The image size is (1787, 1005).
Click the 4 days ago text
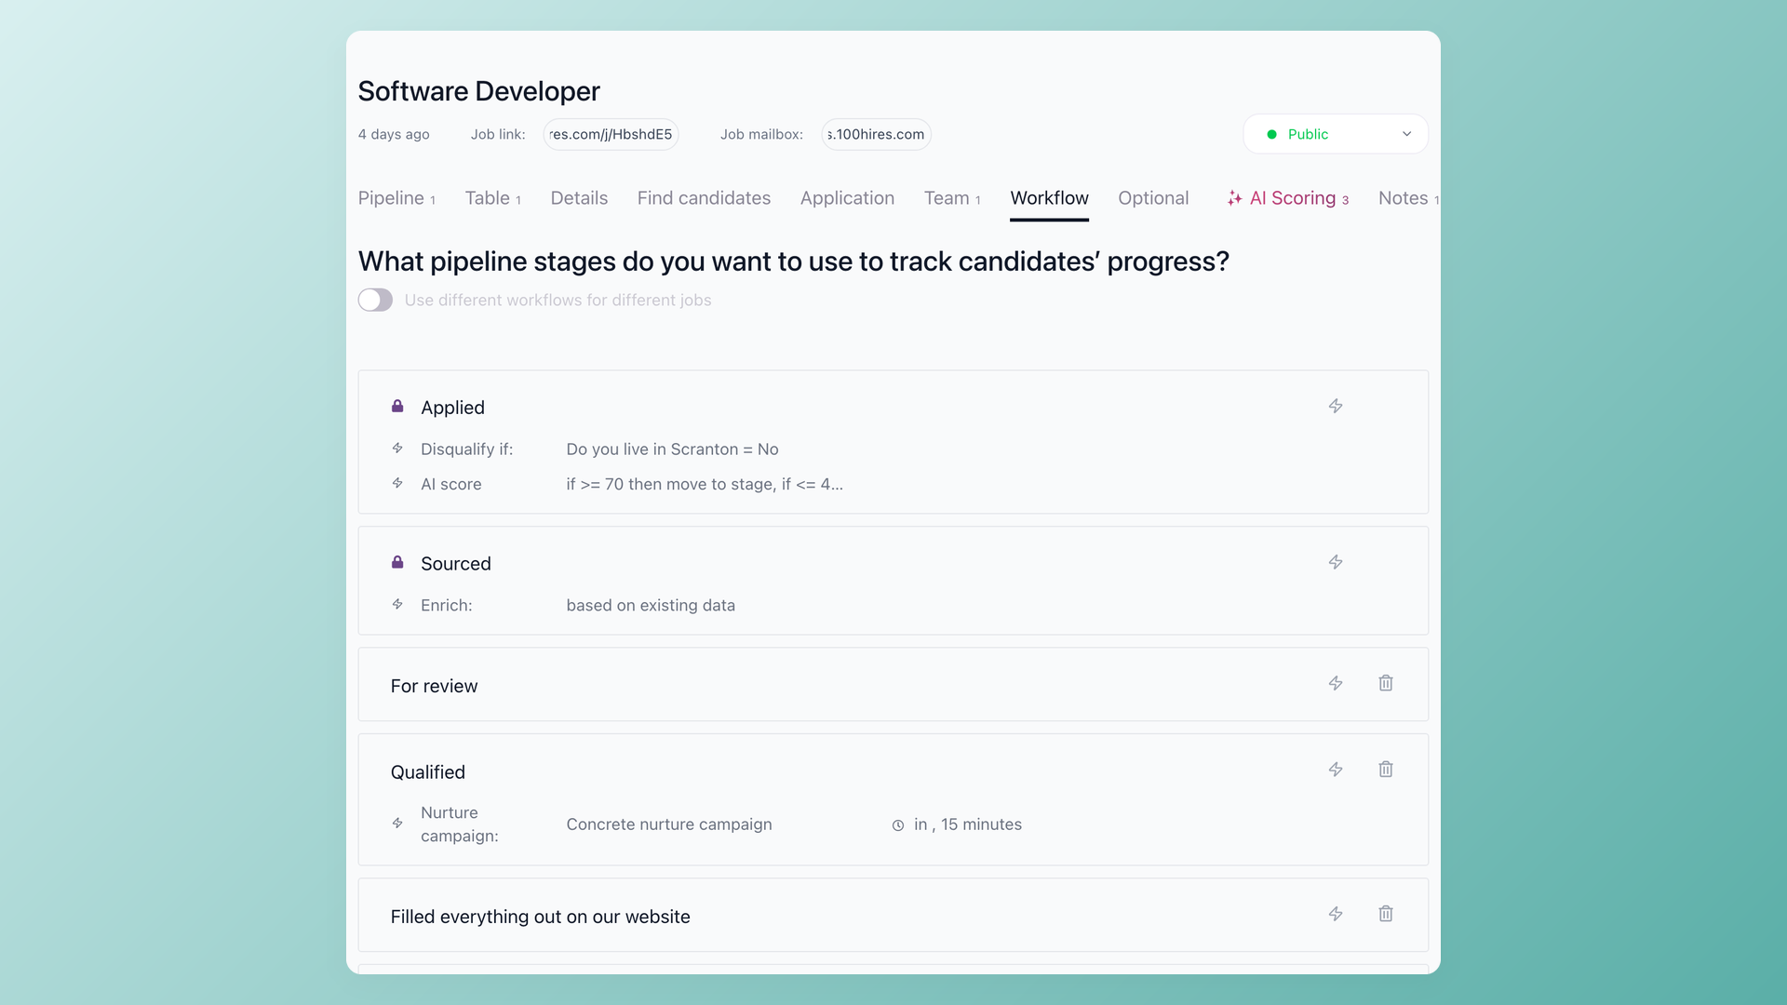point(394,134)
